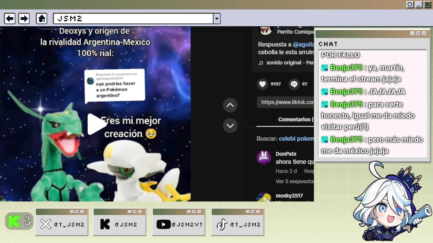Close the CHAT panel window

[x=424, y=33]
